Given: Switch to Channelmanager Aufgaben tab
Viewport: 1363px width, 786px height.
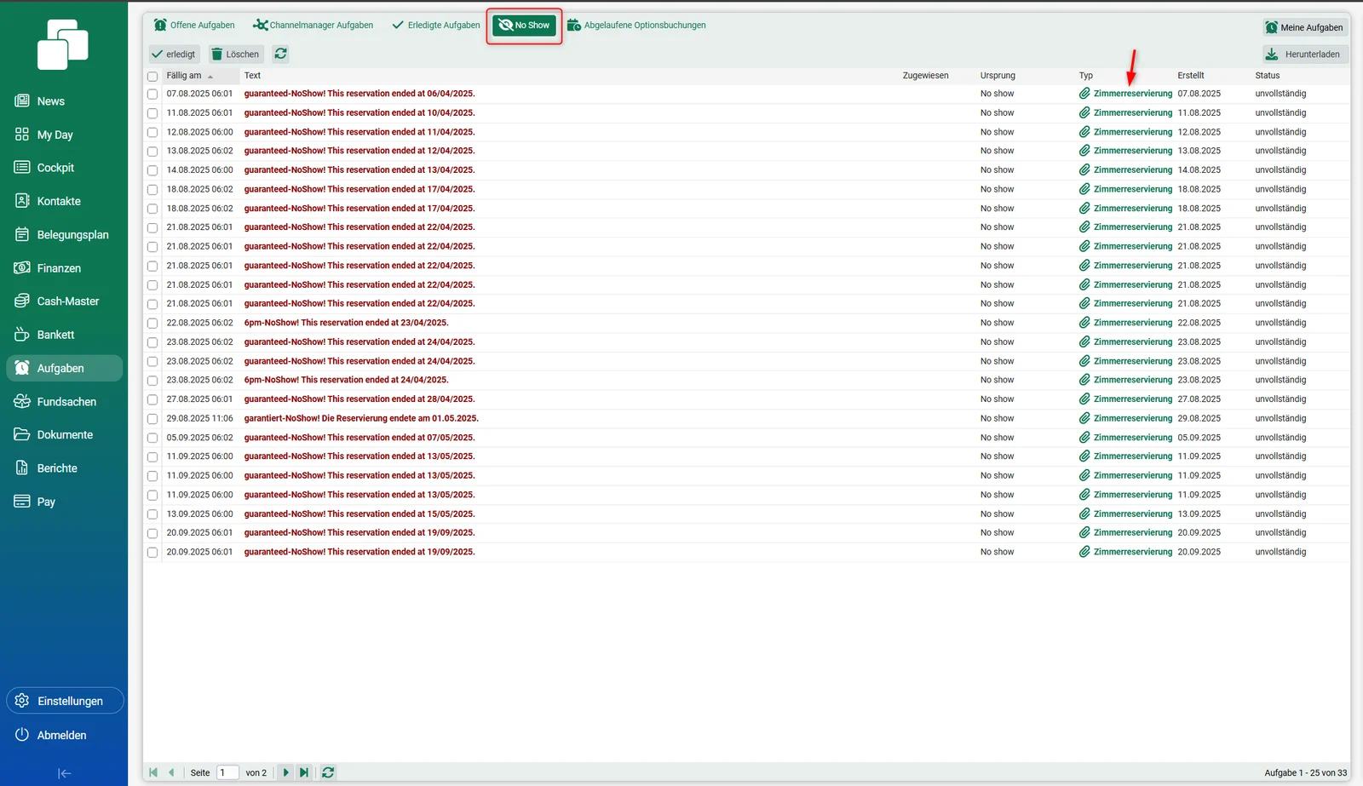Looking at the screenshot, I should [x=313, y=26].
